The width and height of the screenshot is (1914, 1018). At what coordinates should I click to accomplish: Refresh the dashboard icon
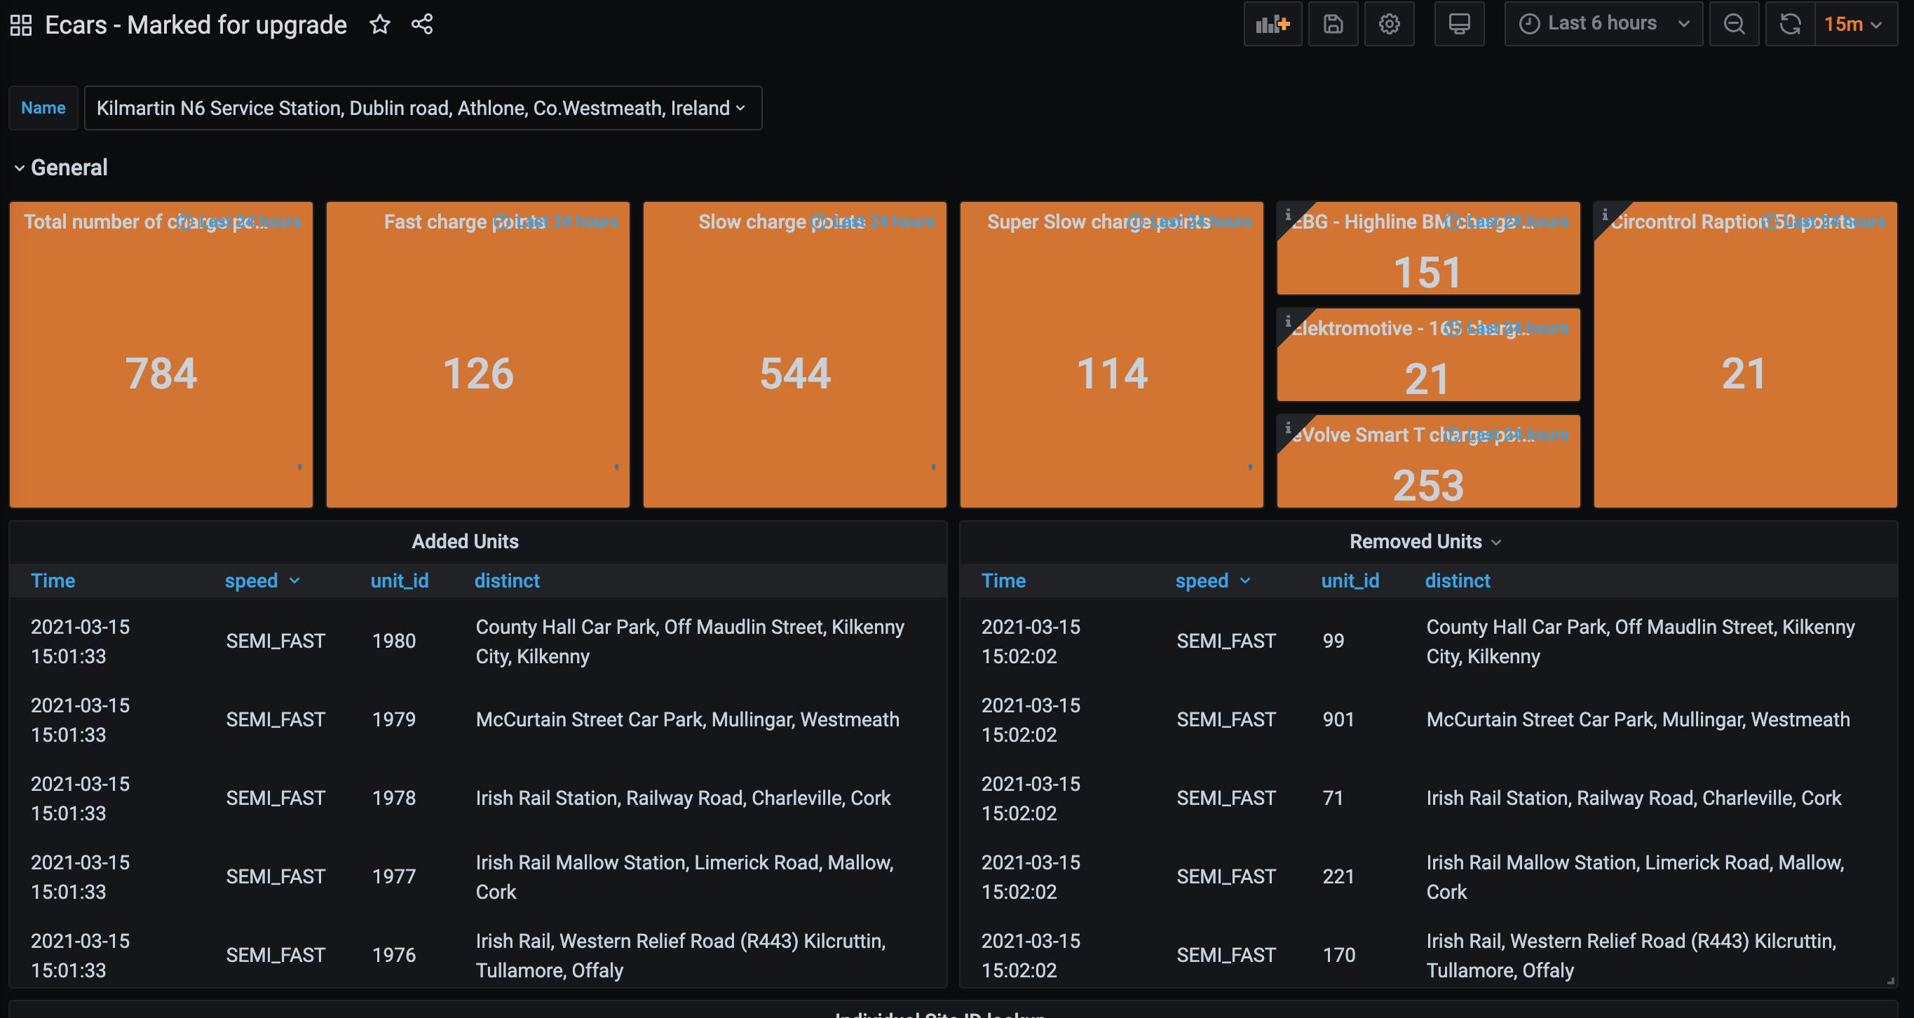click(x=1790, y=24)
